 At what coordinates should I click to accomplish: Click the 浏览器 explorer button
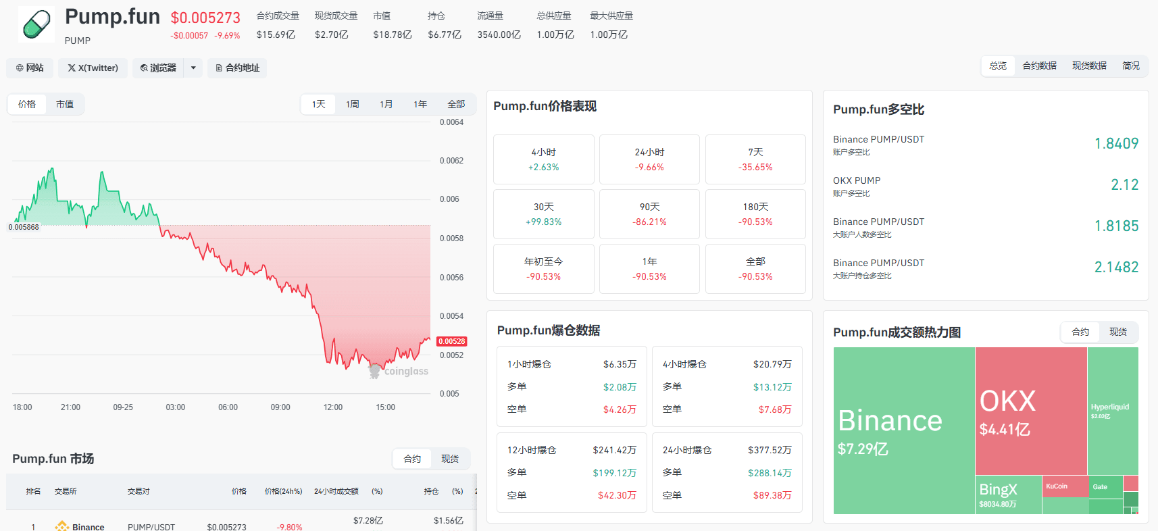pos(158,68)
